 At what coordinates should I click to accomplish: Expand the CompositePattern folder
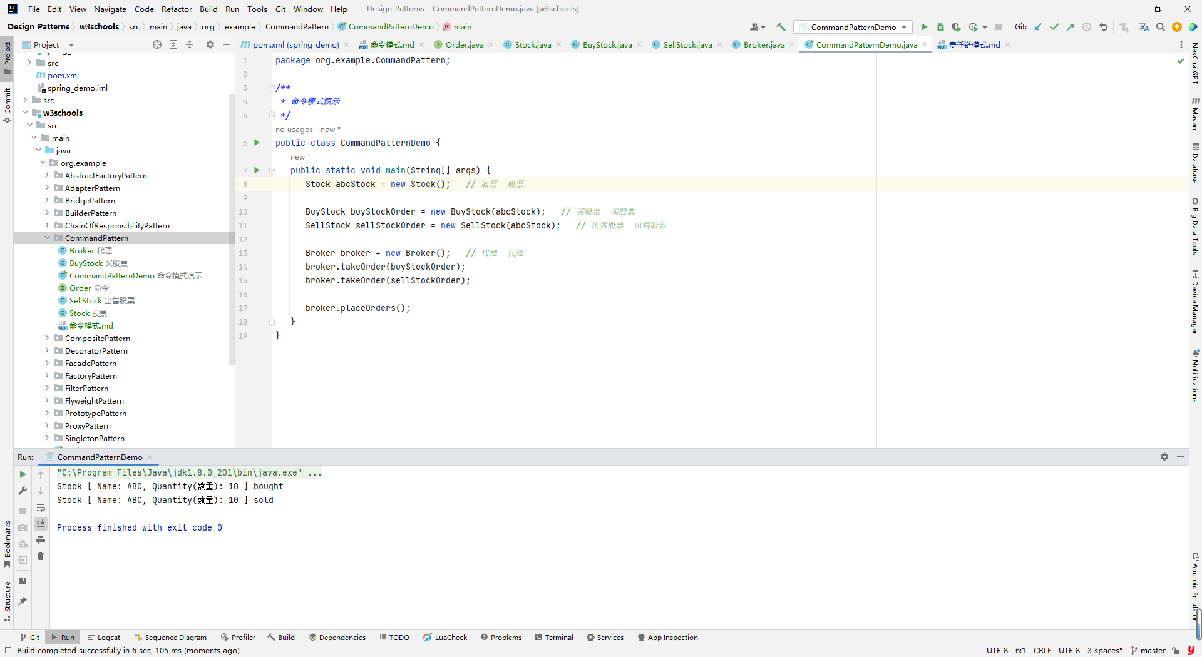pos(47,338)
